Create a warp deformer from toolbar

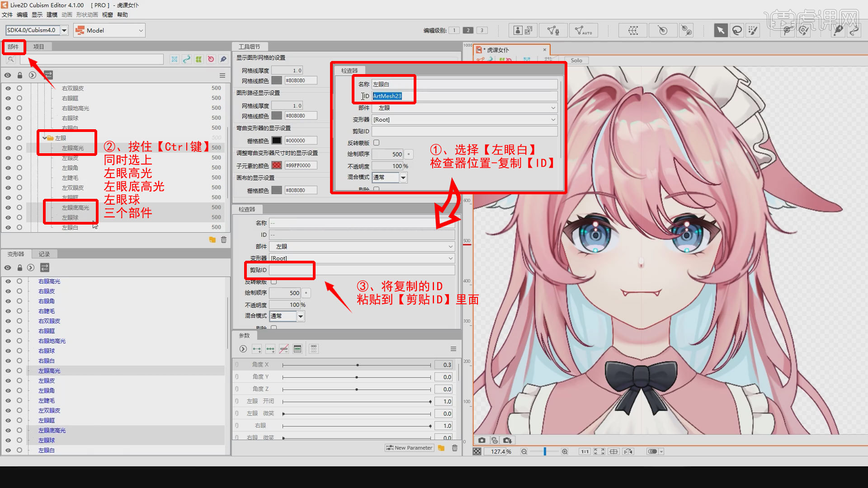633,30
